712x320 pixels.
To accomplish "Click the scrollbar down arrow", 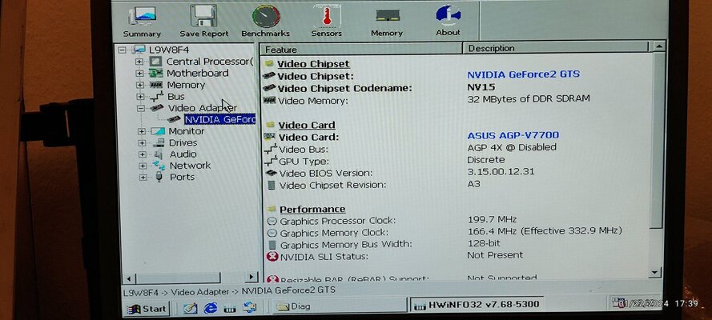I will pyautogui.click(x=656, y=273).
